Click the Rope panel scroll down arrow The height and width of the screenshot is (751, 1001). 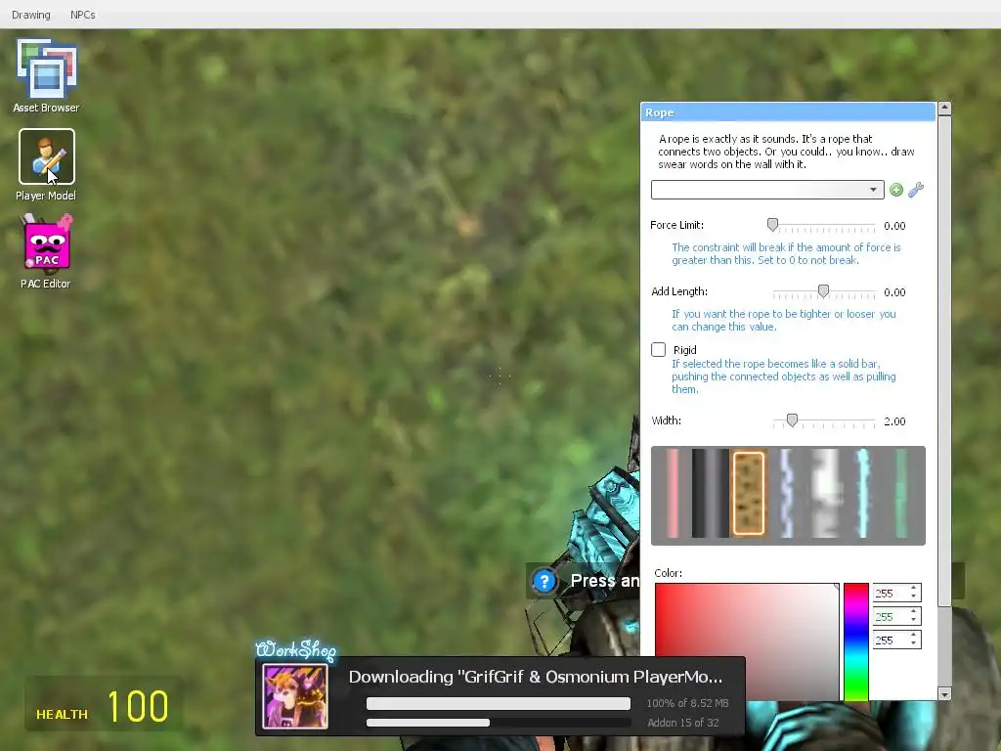(x=945, y=693)
